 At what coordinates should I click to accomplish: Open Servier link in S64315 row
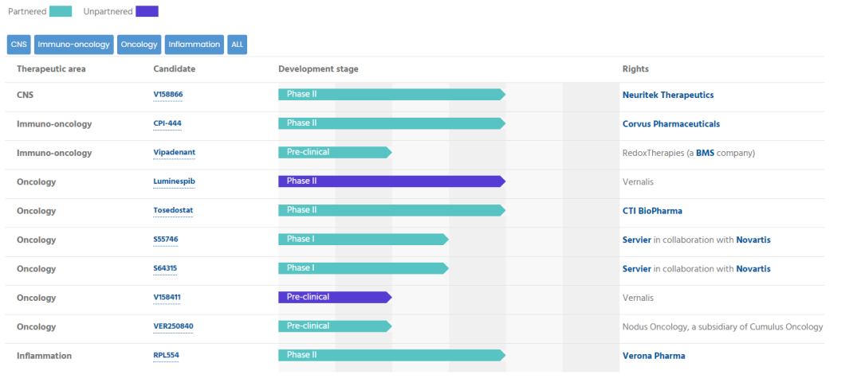(x=637, y=269)
